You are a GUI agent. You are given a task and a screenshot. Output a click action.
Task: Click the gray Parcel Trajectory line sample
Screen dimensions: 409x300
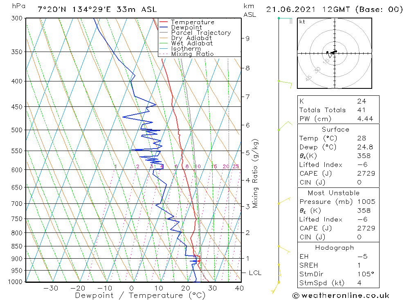[163, 32]
